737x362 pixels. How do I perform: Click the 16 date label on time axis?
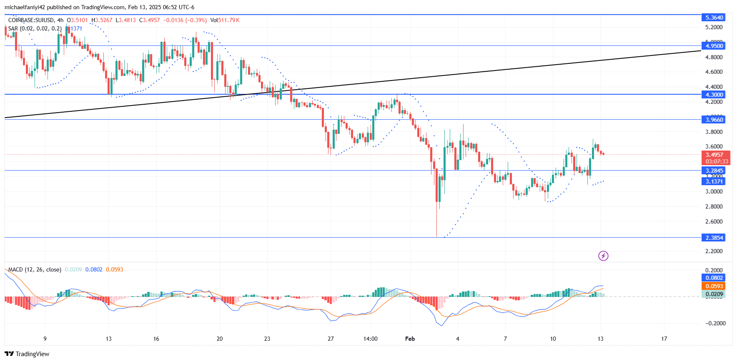[x=156, y=339]
